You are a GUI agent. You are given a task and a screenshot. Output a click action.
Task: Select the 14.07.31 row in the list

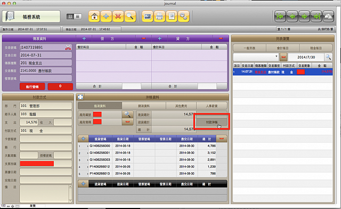click(282, 72)
